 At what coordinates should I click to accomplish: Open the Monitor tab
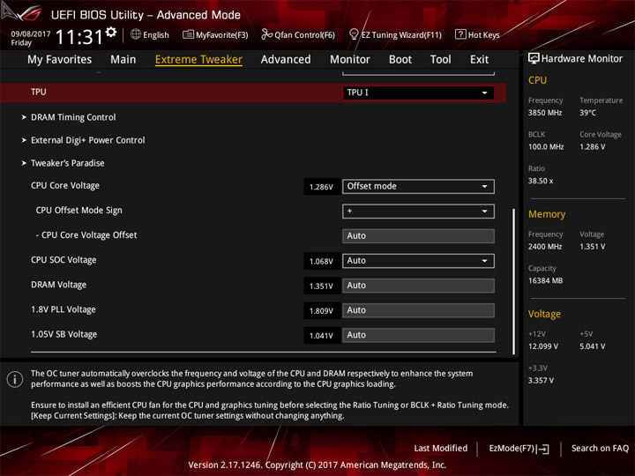point(350,60)
